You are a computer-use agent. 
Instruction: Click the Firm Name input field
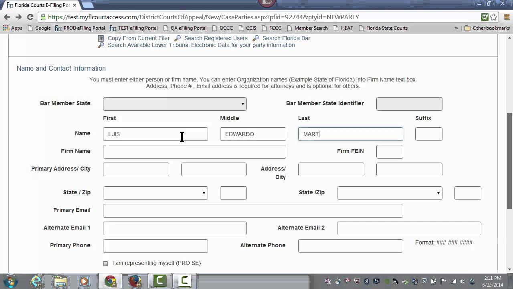pyautogui.click(x=194, y=152)
